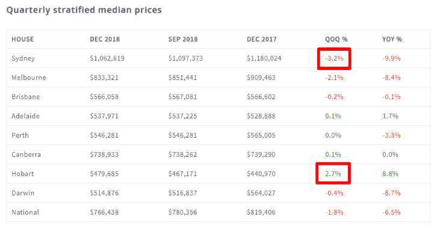Screen dimensions: 437x229
Task: Click Adelaide's YOY value 1.7%
Action: (x=390, y=116)
